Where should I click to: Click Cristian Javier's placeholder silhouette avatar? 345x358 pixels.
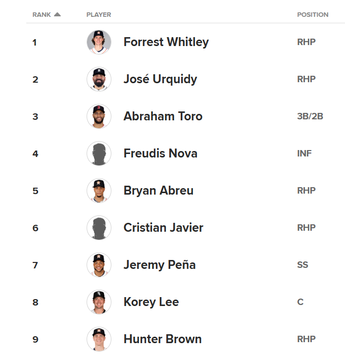pos(99,228)
